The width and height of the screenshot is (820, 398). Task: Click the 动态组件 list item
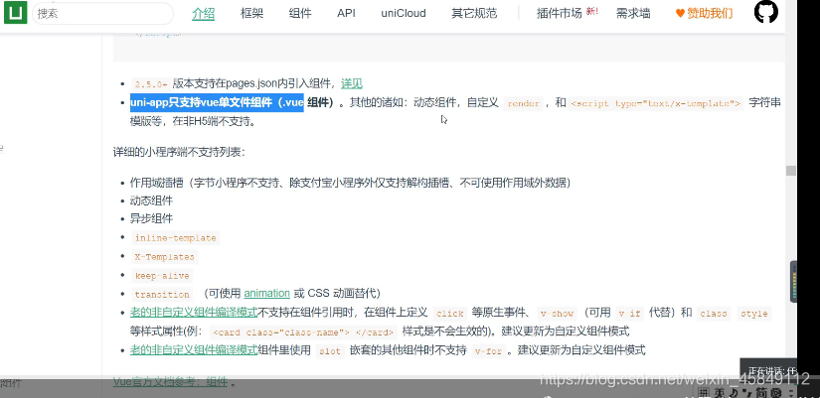[x=151, y=200]
